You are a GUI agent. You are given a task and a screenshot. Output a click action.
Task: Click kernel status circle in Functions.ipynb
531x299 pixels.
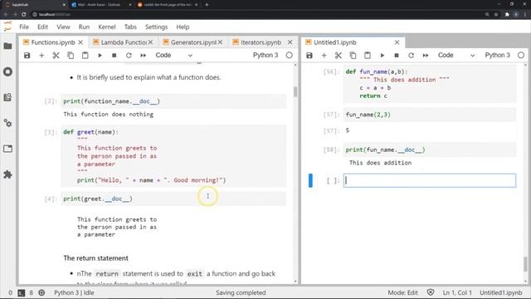point(290,56)
